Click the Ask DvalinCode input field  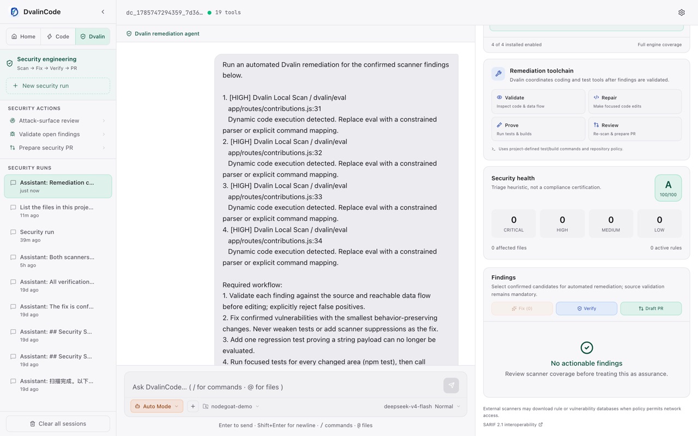click(285, 387)
